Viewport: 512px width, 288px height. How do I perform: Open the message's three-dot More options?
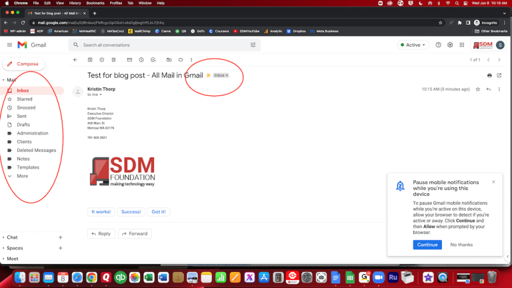click(499, 89)
